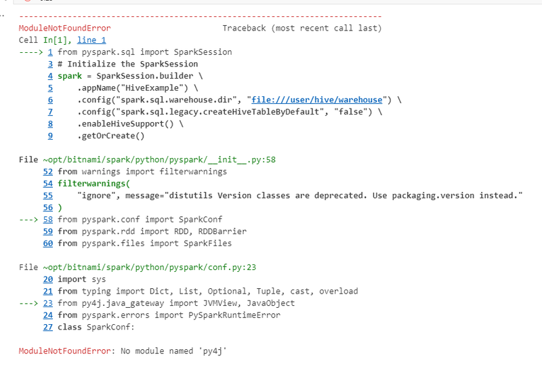Click line number 23 link at py4j import
This screenshot has height=377, width=542.
(x=48, y=303)
